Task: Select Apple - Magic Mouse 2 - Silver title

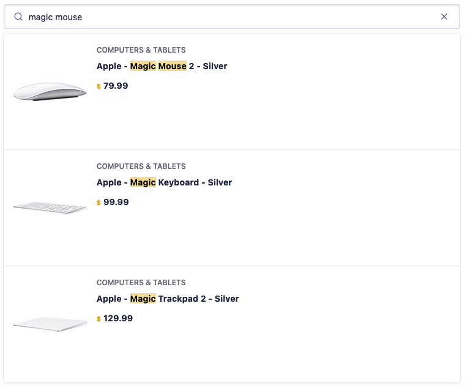Action: [x=162, y=66]
